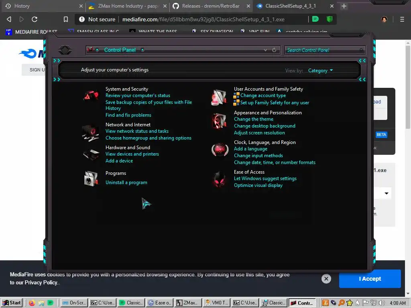Open the browser profile avatar
411x308 pixels.
[x=384, y=19]
